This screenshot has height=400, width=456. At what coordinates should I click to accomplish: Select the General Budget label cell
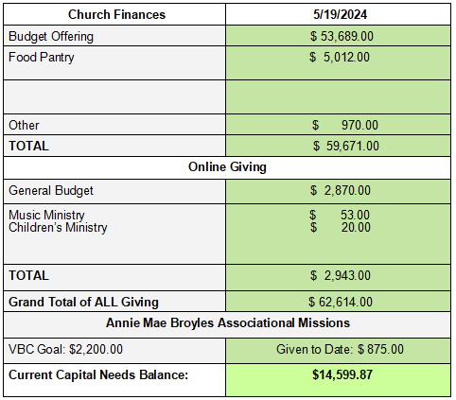[x=114, y=191]
